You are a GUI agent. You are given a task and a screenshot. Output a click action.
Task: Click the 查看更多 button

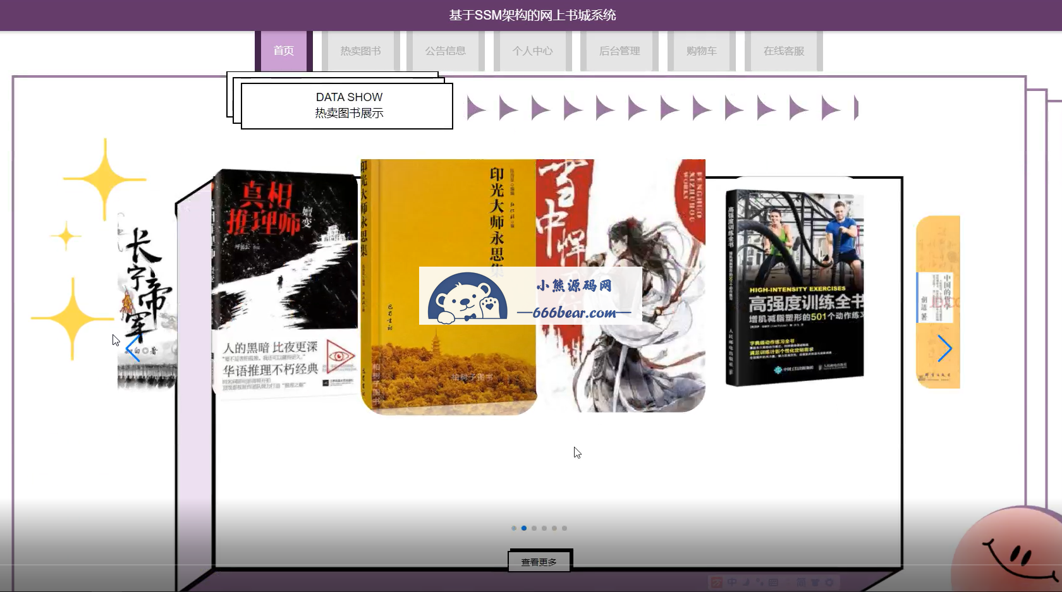pos(539,562)
